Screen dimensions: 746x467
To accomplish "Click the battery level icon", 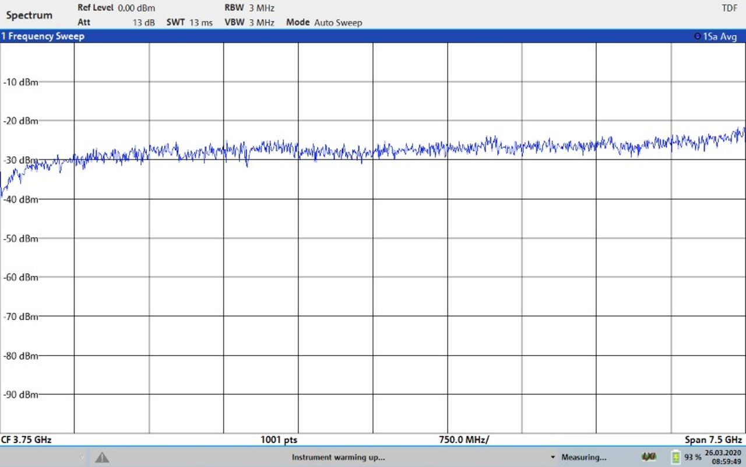I will tap(676, 458).
